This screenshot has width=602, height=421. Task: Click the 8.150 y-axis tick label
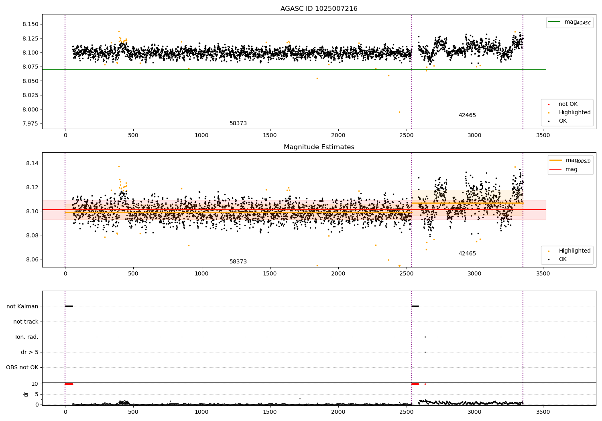31,24
